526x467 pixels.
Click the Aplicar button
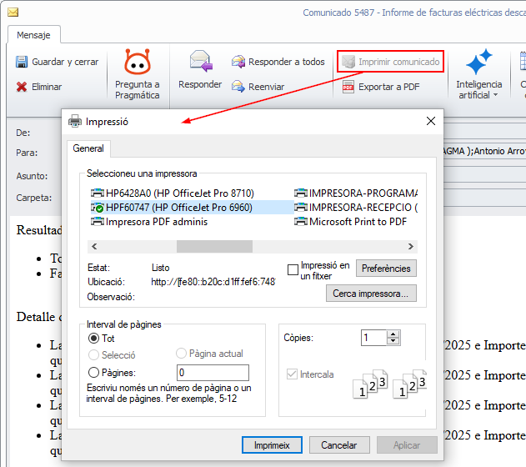point(407,445)
